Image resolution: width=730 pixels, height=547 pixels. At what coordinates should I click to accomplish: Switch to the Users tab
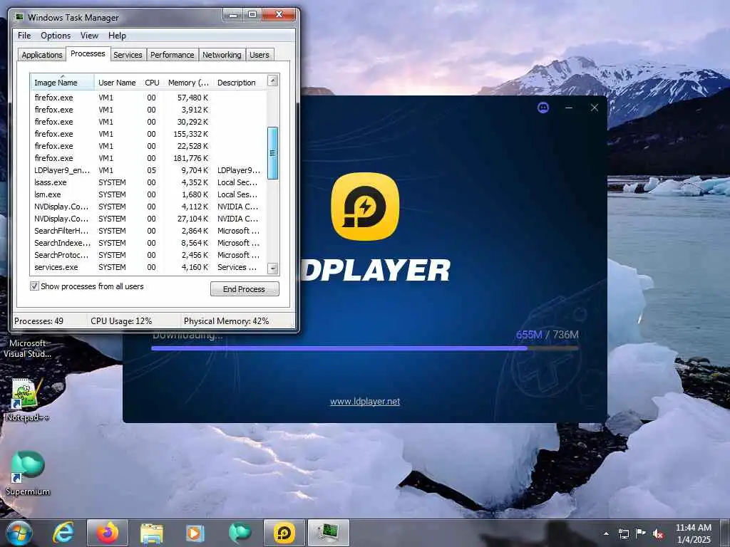(x=259, y=55)
